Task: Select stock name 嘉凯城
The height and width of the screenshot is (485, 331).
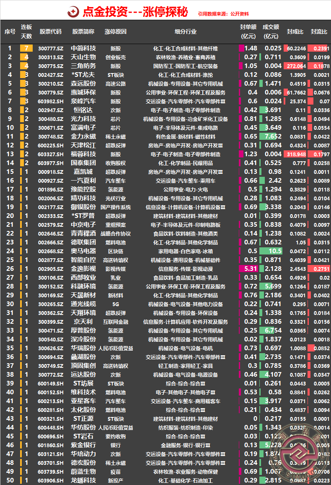Action: pos(83,172)
